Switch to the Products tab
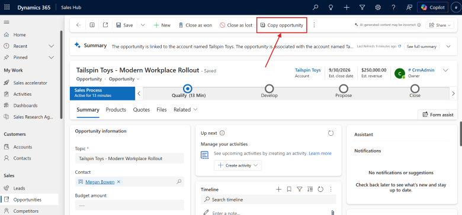 pos(115,109)
